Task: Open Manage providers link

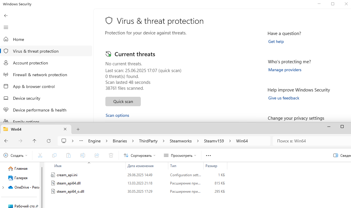Action: coord(285,70)
